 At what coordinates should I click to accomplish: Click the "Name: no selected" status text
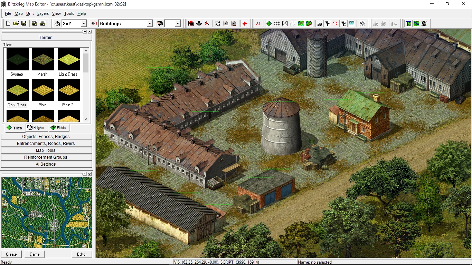pyautogui.click(x=315, y=262)
